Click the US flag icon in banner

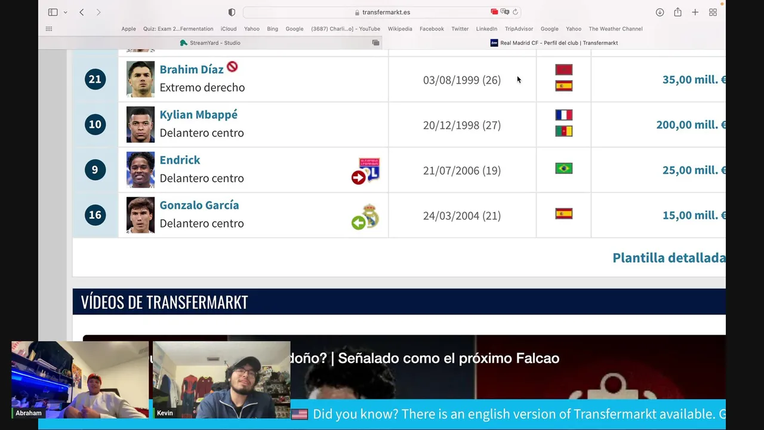300,414
